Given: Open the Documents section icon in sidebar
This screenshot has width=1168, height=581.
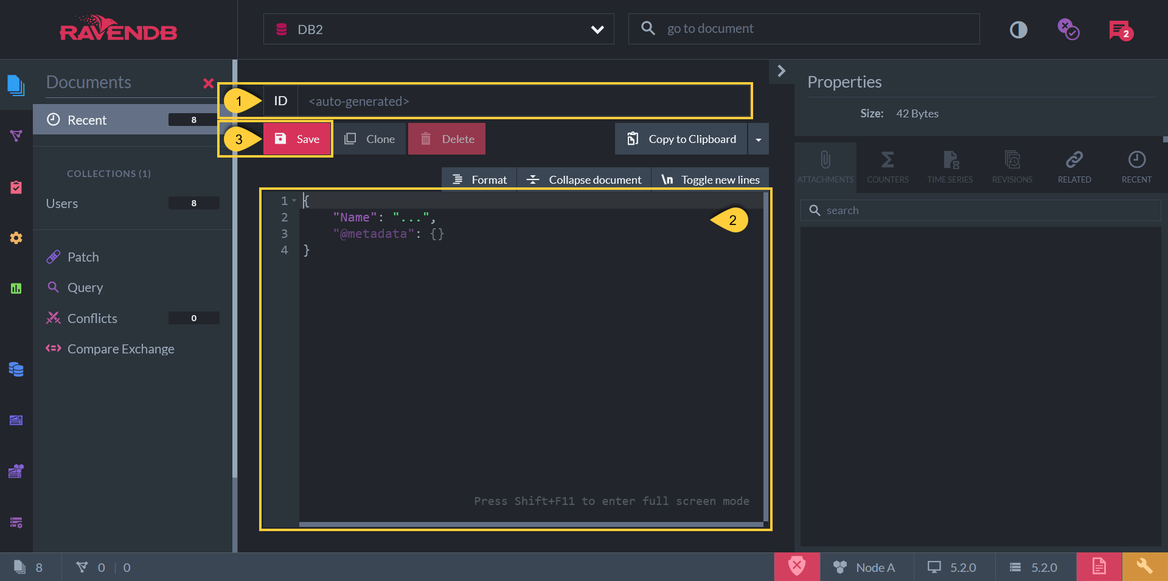Looking at the screenshot, I should [x=16, y=85].
